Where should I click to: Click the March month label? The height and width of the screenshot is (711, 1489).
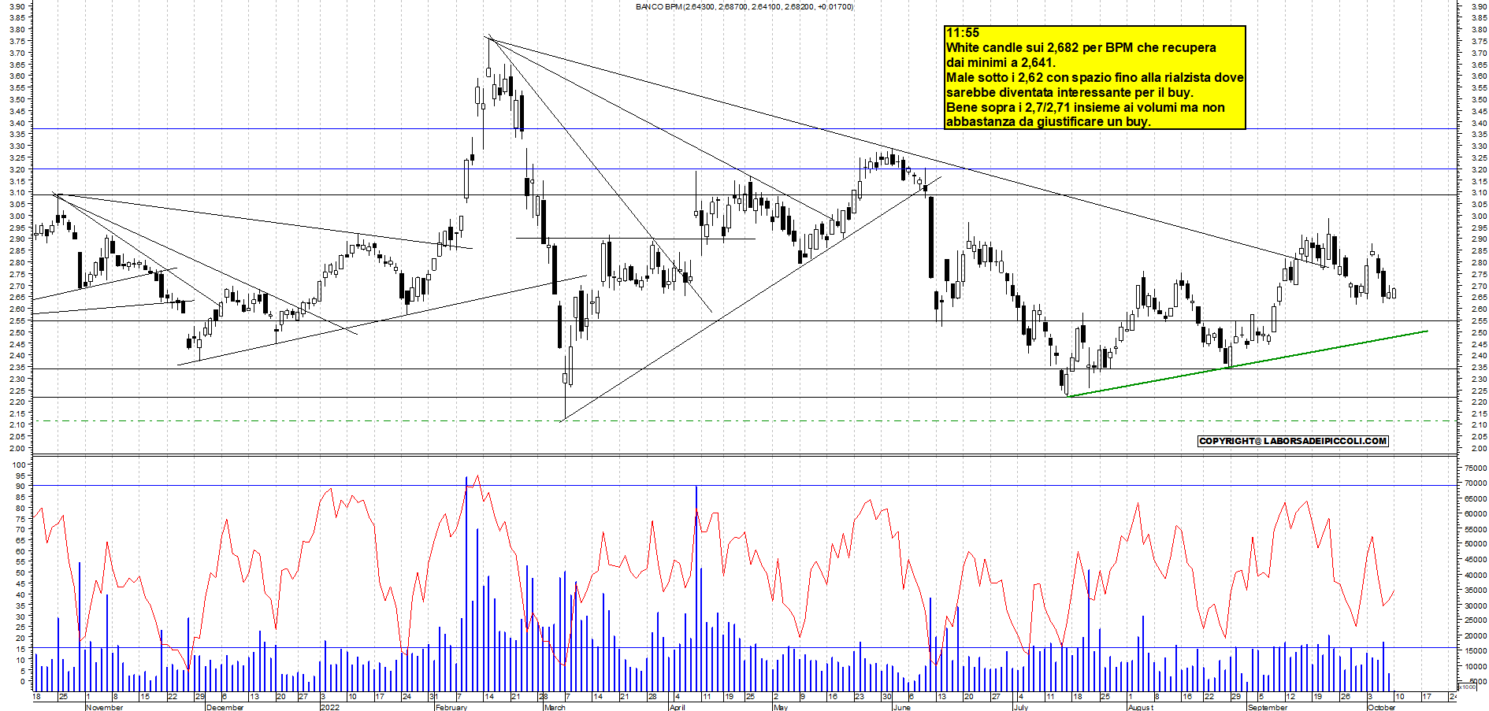click(x=555, y=707)
